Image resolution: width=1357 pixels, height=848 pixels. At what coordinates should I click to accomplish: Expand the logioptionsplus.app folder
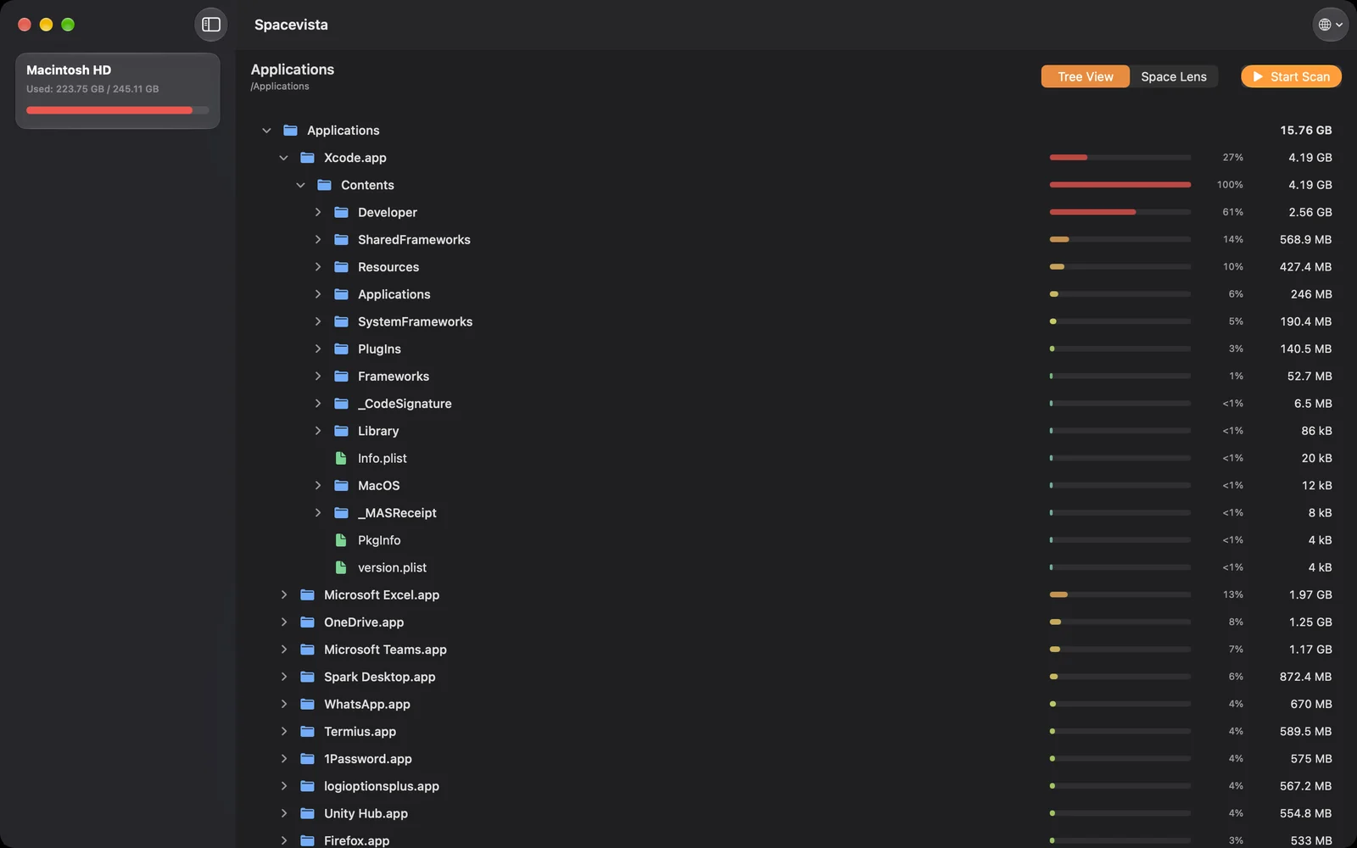(284, 786)
